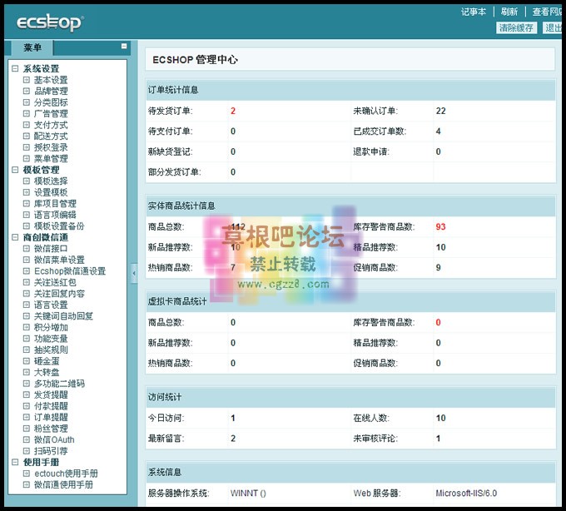This screenshot has height=511, width=566.
Task: Open 关注回复内容 menu item
Action: [59, 294]
